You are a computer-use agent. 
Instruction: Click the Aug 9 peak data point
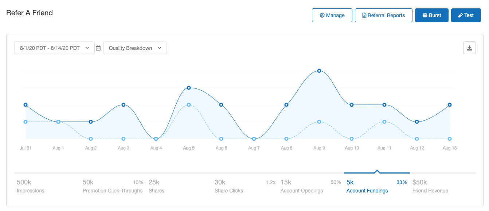319,71
